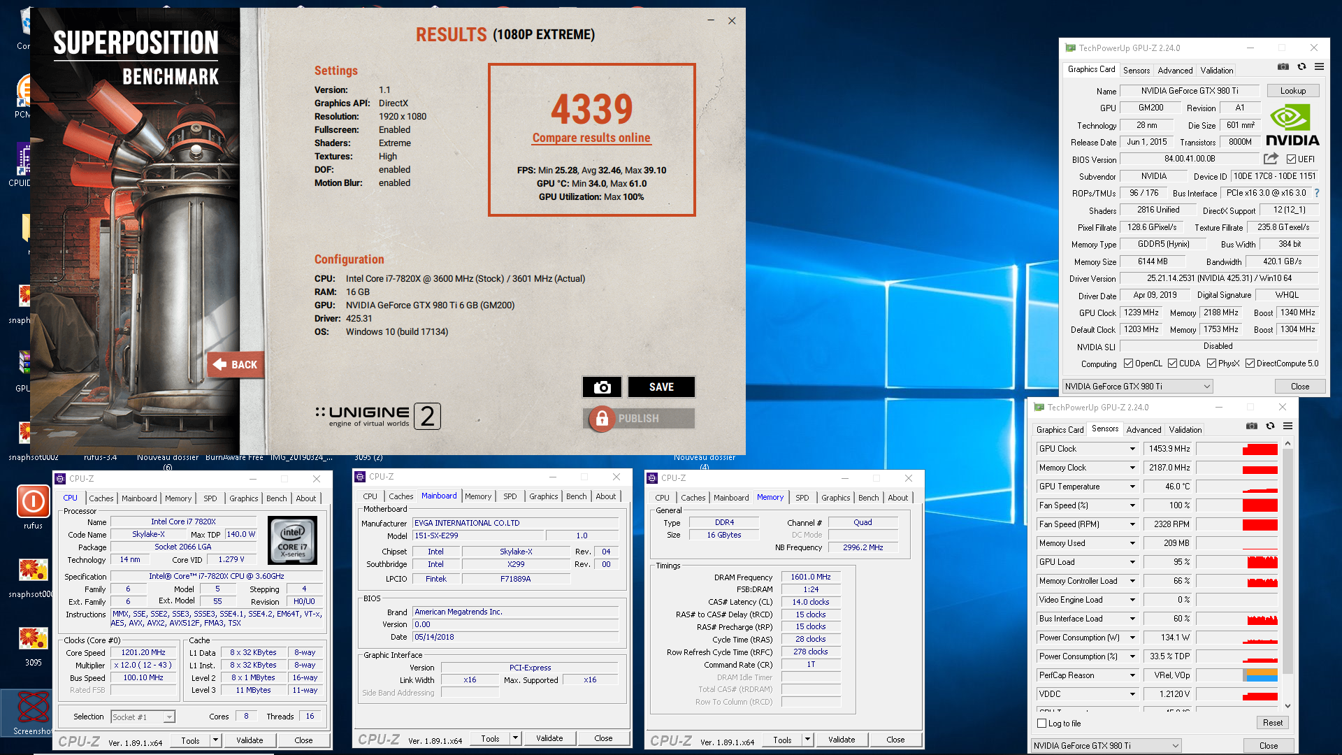Toggle the OpenCL checkbox
The image size is (1342, 755).
[1128, 364]
